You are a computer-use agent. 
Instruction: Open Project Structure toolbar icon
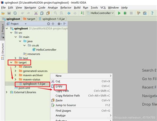pos(145,13)
